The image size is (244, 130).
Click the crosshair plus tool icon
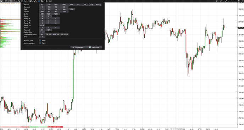[46, 1]
